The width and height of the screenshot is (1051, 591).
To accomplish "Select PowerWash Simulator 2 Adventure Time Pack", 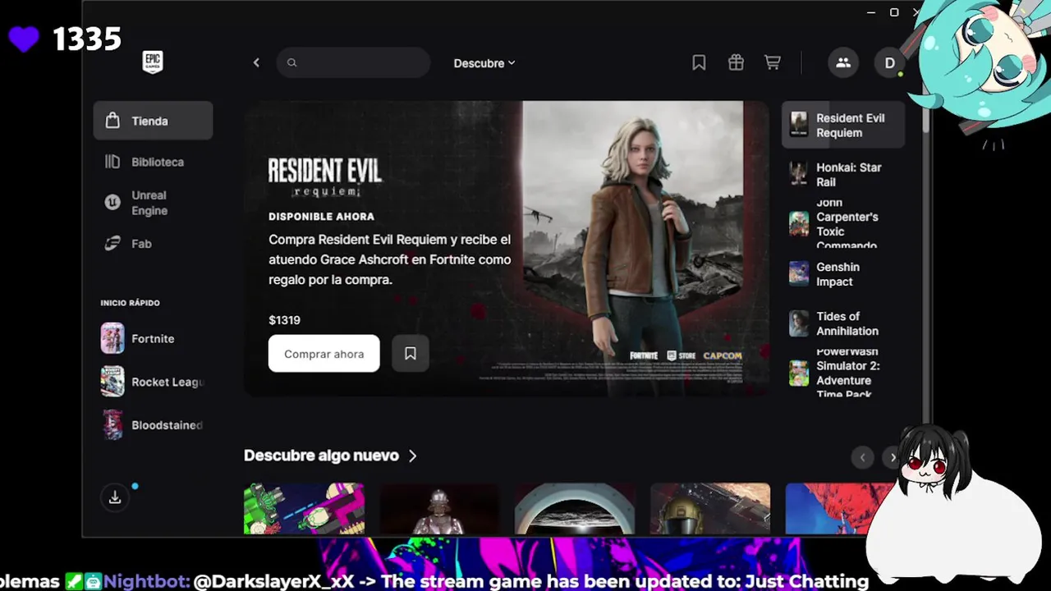I will click(843, 373).
